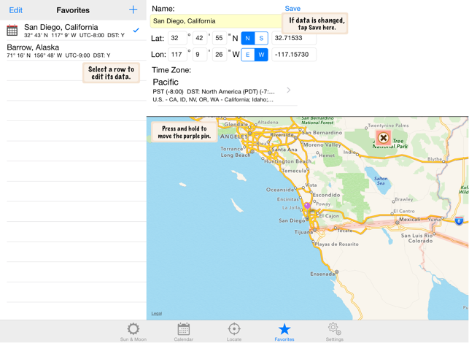Edit latitude minutes field 42
Screen dimensions: 469x343
click(200, 38)
